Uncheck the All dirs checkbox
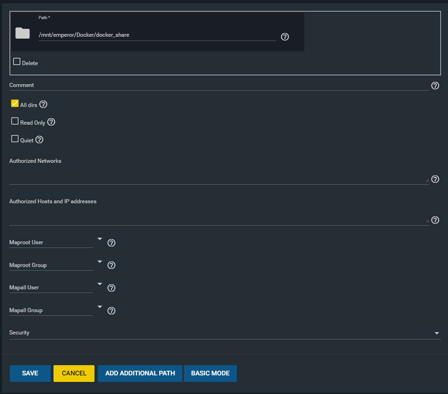The image size is (448, 394). tap(15, 103)
